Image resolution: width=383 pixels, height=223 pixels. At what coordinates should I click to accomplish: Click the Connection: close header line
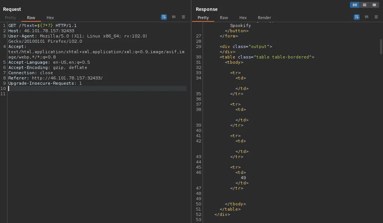(x=30, y=73)
